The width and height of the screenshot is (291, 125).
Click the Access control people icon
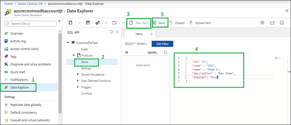6,49
